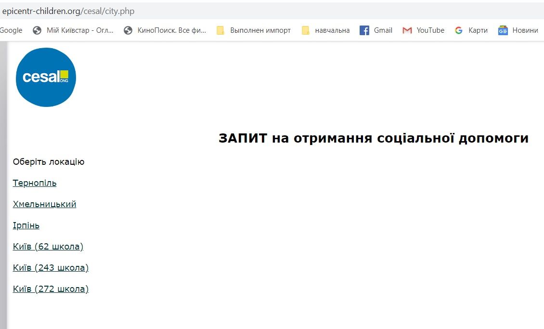The image size is (544, 329).
Task: Choose the Хмельницький location link
Action: (x=44, y=204)
